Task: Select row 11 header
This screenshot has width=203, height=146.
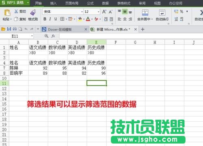Action: click(4, 83)
